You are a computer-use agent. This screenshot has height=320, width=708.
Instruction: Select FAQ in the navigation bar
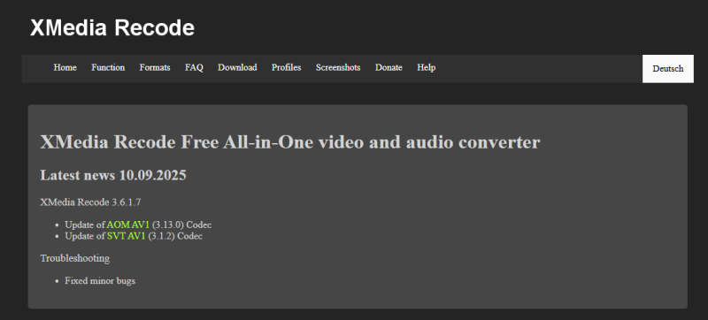coord(194,67)
